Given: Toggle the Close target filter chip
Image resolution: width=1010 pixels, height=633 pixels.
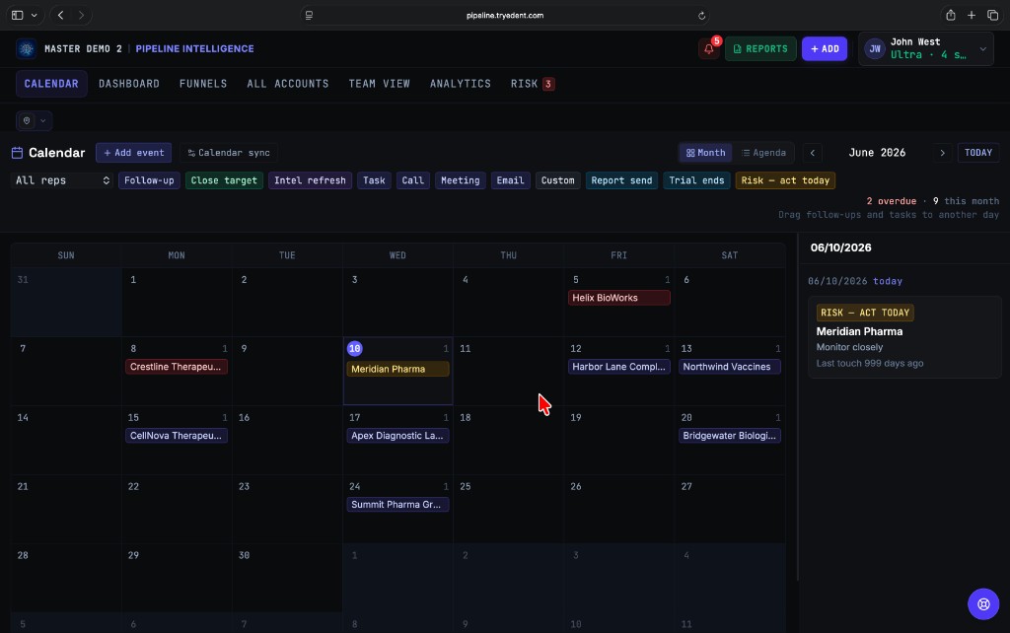Looking at the screenshot, I should [x=224, y=180].
